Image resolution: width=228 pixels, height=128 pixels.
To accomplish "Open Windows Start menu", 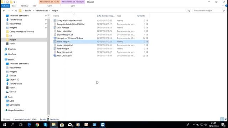I will (5, 125).
